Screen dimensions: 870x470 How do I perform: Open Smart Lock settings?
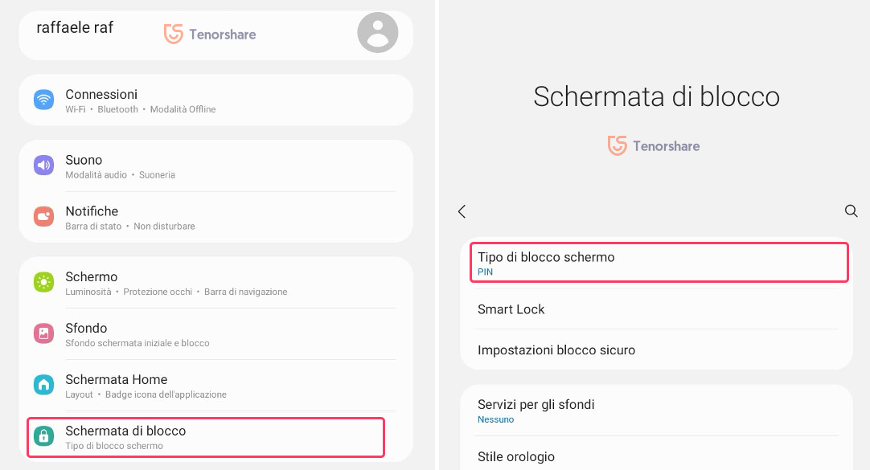coord(511,309)
